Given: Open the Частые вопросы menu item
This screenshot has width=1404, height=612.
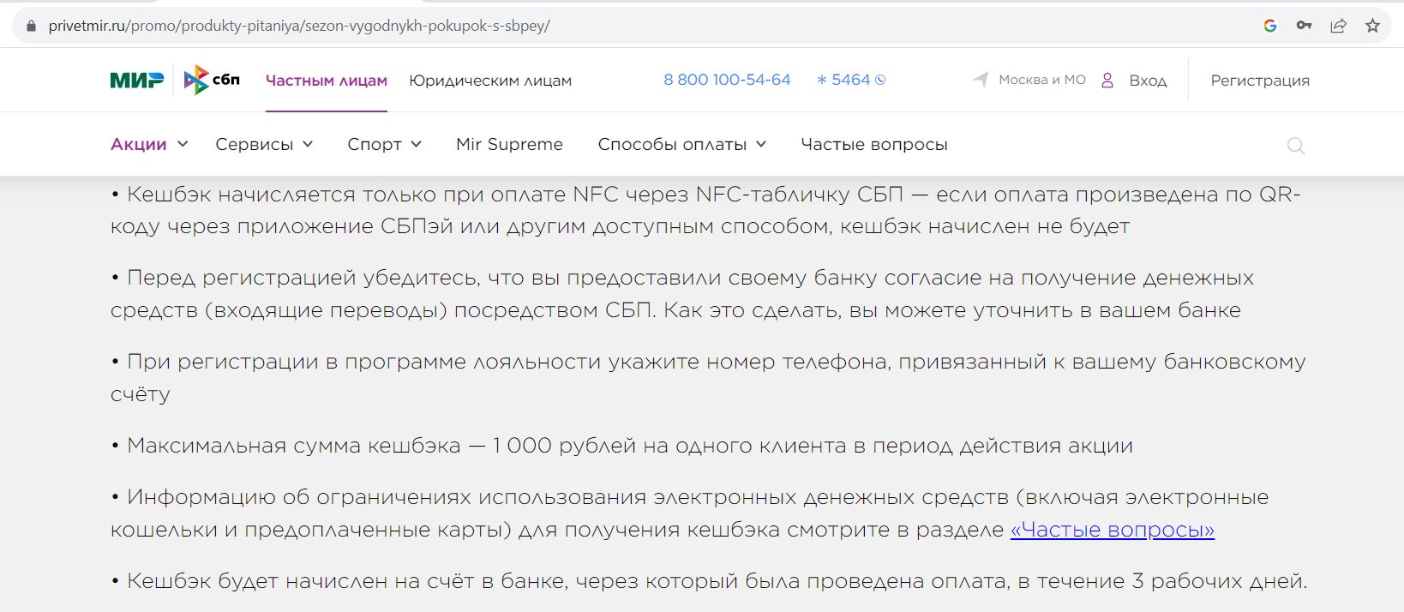Looking at the screenshot, I should coord(874,144).
